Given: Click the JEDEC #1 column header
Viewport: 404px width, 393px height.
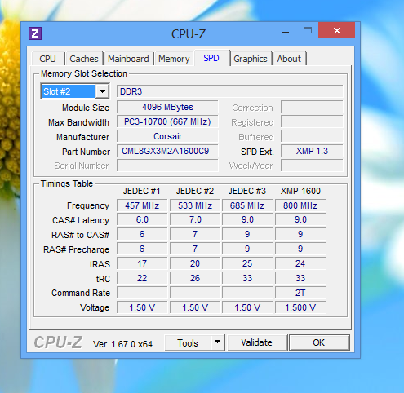Looking at the screenshot, I should (x=142, y=191).
